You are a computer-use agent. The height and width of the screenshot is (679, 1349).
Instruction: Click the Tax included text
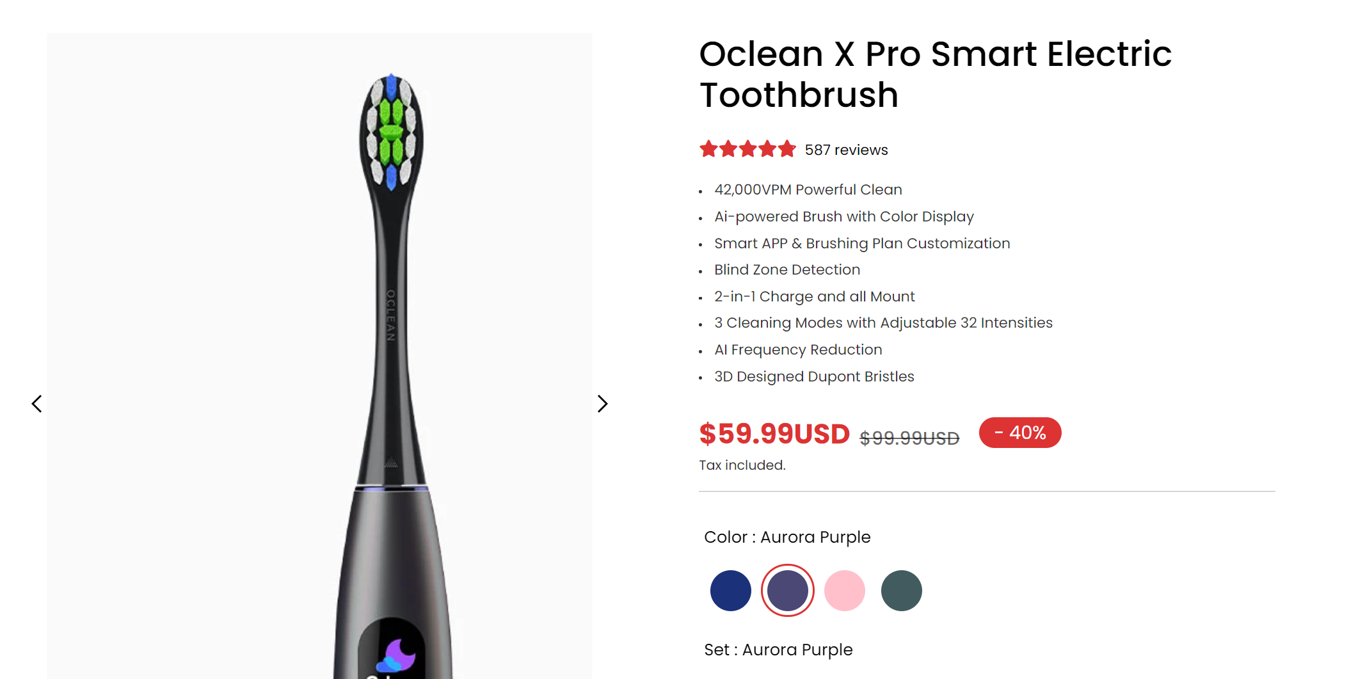[x=742, y=465]
